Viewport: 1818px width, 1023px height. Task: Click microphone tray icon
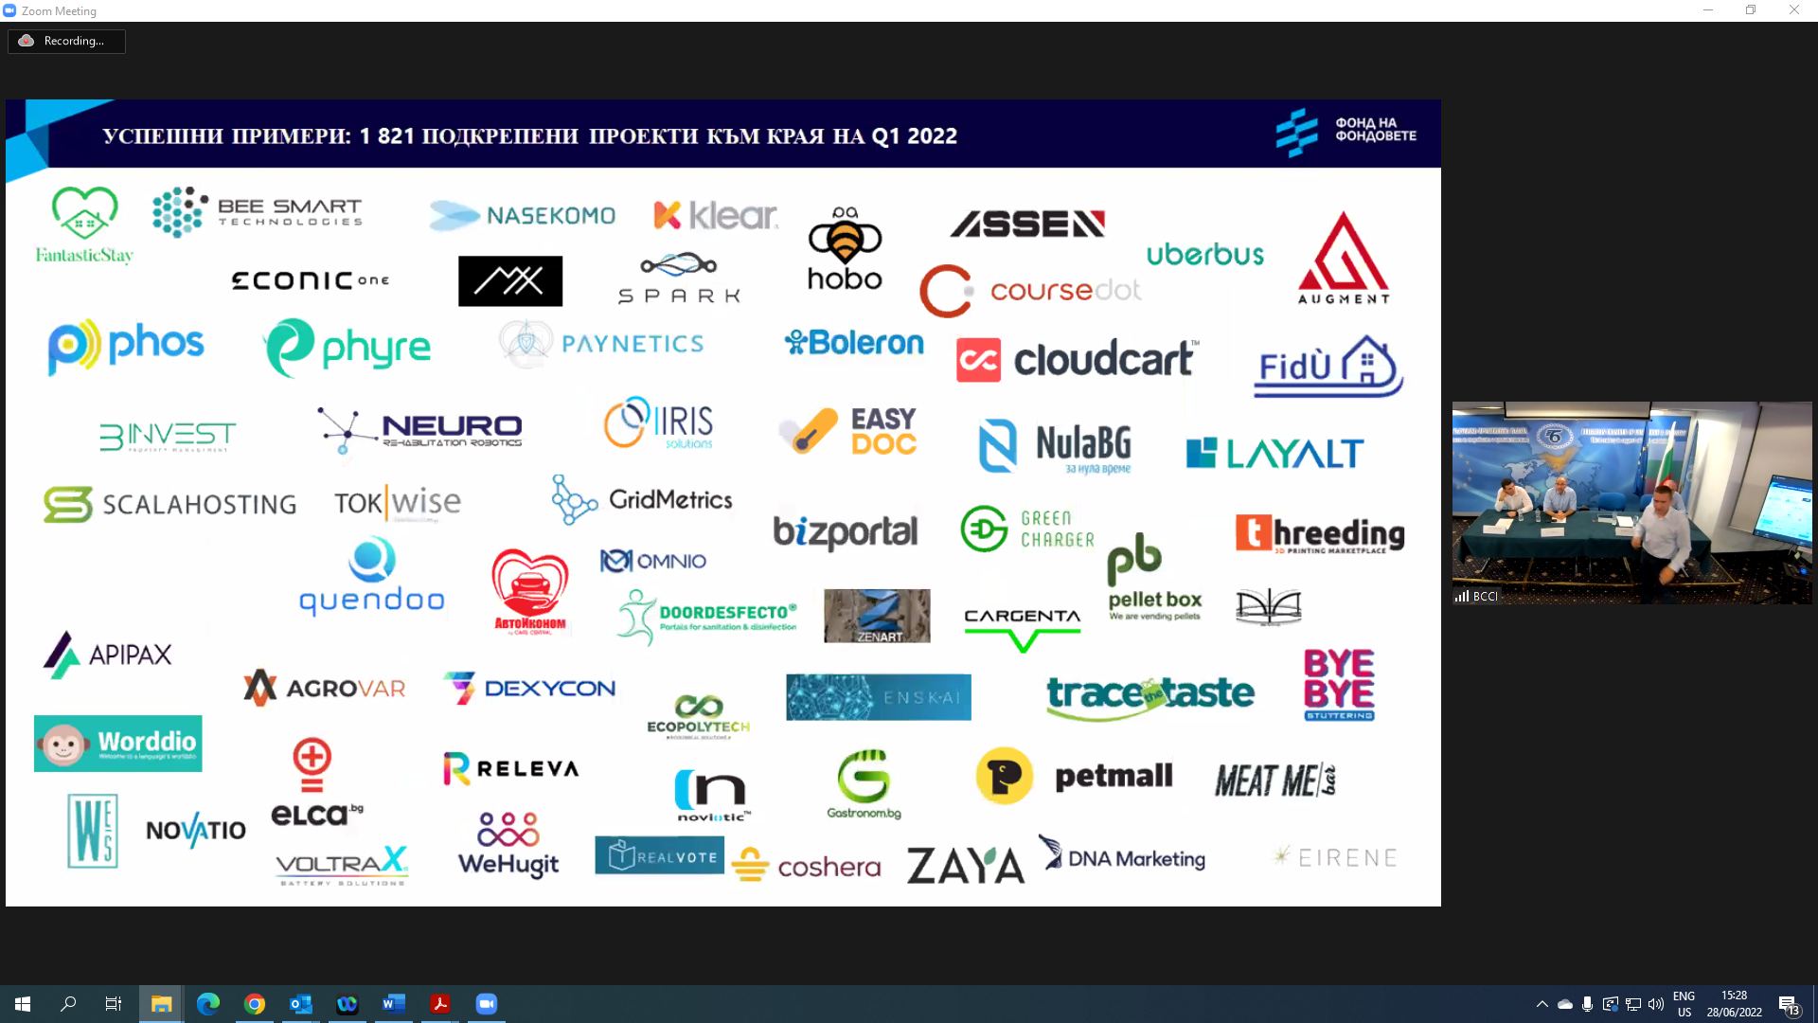coord(1587,1004)
